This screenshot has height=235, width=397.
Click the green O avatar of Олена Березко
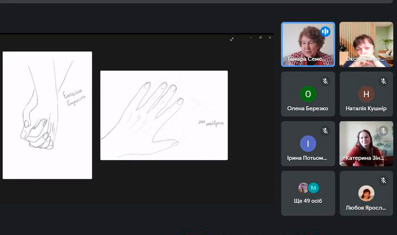click(x=308, y=94)
